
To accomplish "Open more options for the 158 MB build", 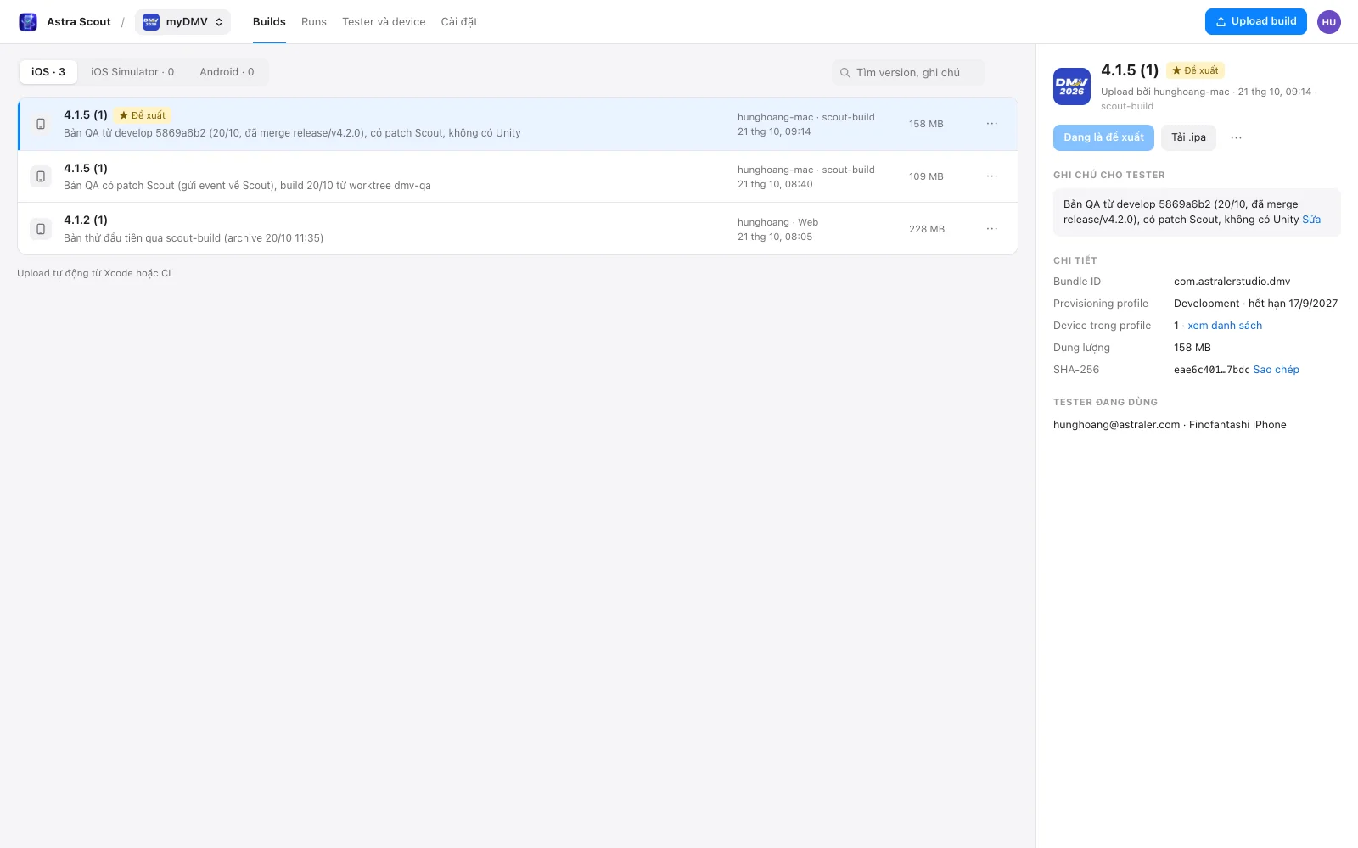I will point(992,124).
